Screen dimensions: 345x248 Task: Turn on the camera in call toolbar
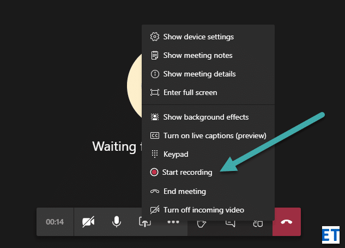pos(88,222)
